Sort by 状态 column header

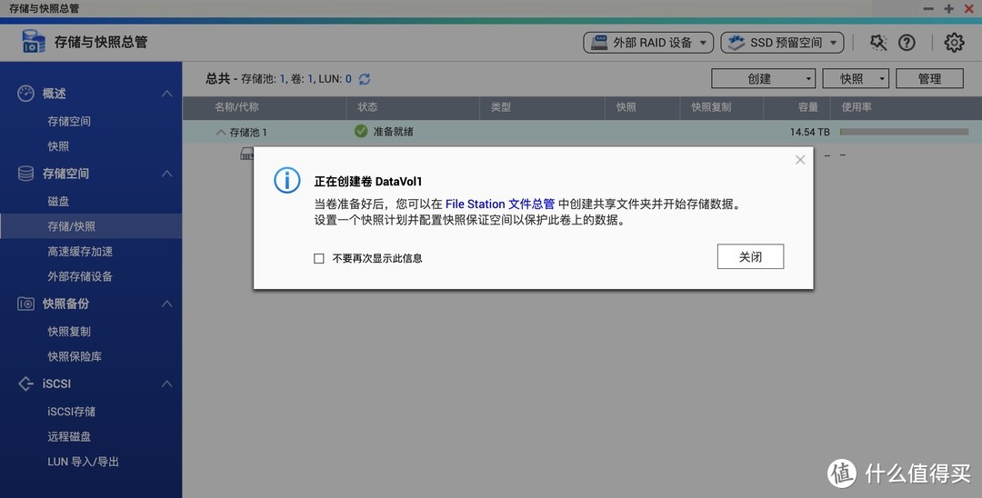pos(367,107)
